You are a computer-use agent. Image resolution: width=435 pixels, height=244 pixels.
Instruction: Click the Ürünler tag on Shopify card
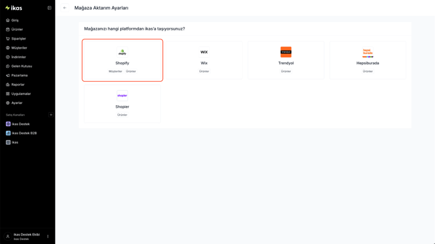131,71
